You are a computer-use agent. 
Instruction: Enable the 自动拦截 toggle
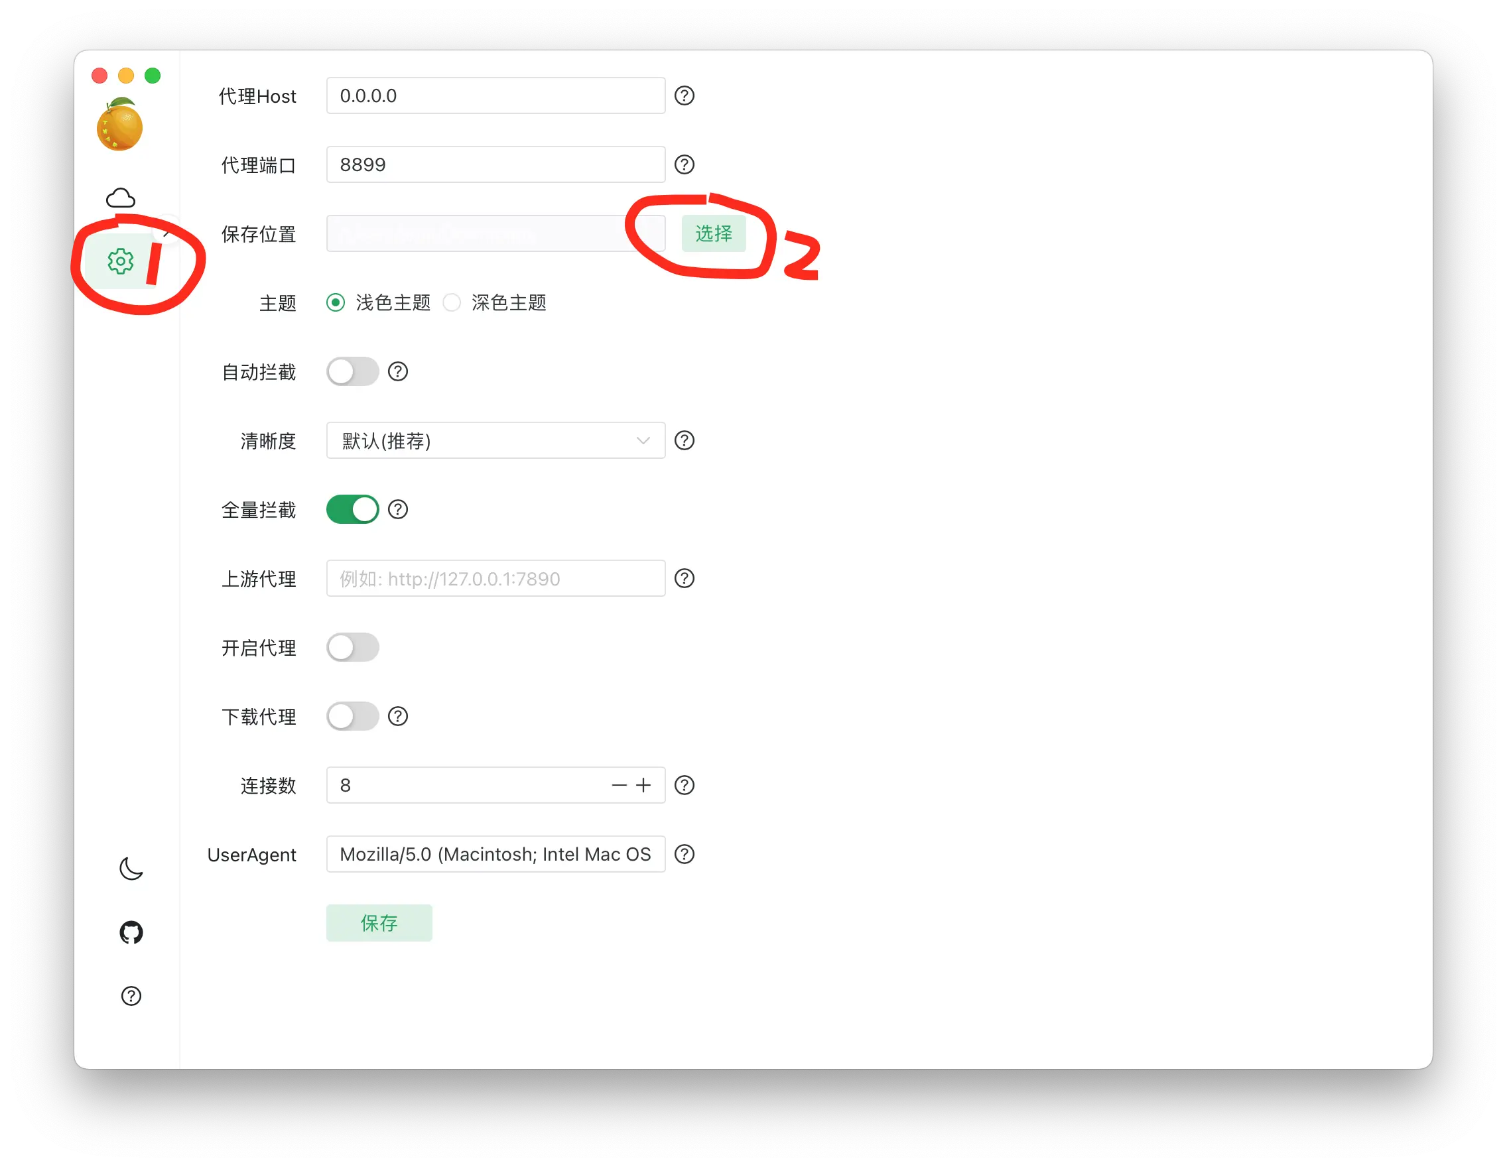[x=352, y=371]
